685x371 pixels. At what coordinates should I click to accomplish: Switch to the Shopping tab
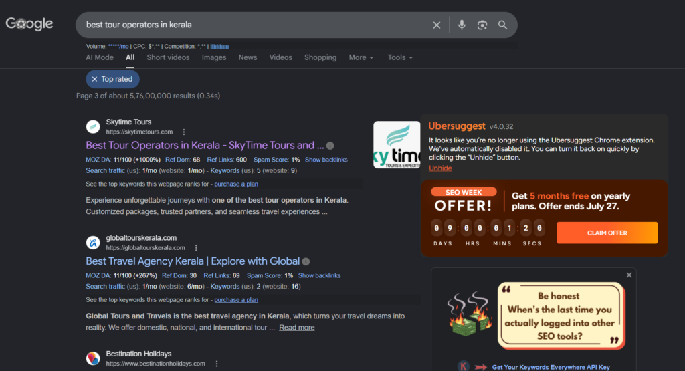pos(320,57)
